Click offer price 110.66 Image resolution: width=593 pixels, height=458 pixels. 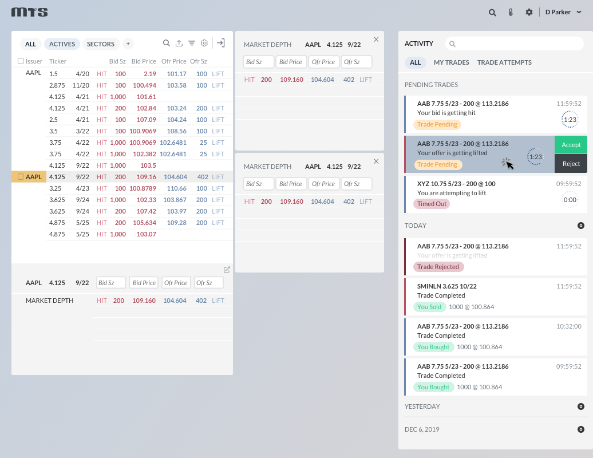click(177, 188)
